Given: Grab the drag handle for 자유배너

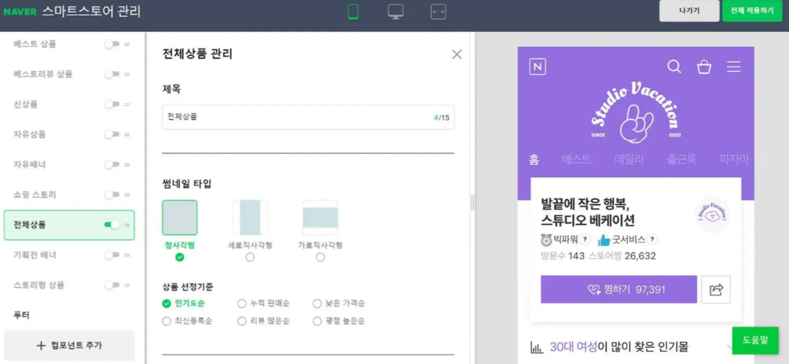Looking at the screenshot, I should [x=127, y=165].
